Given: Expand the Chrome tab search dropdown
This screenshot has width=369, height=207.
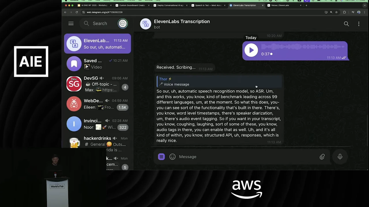Looking at the screenshot, I should 365,5.
